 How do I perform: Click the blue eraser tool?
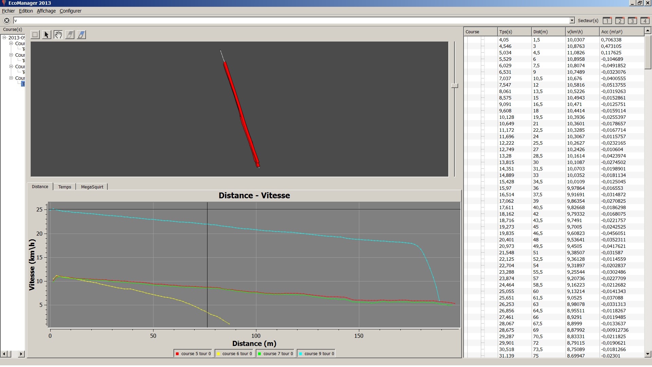[81, 35]
